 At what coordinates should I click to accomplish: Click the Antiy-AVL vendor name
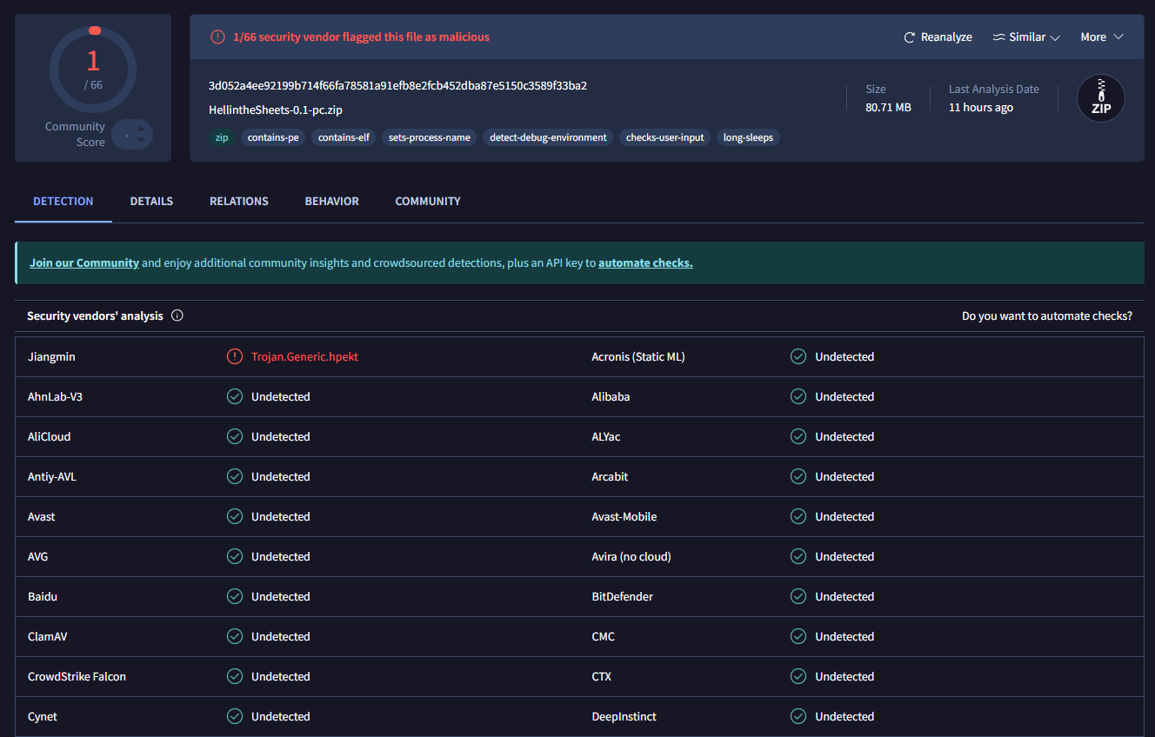(x=52, y=476)
